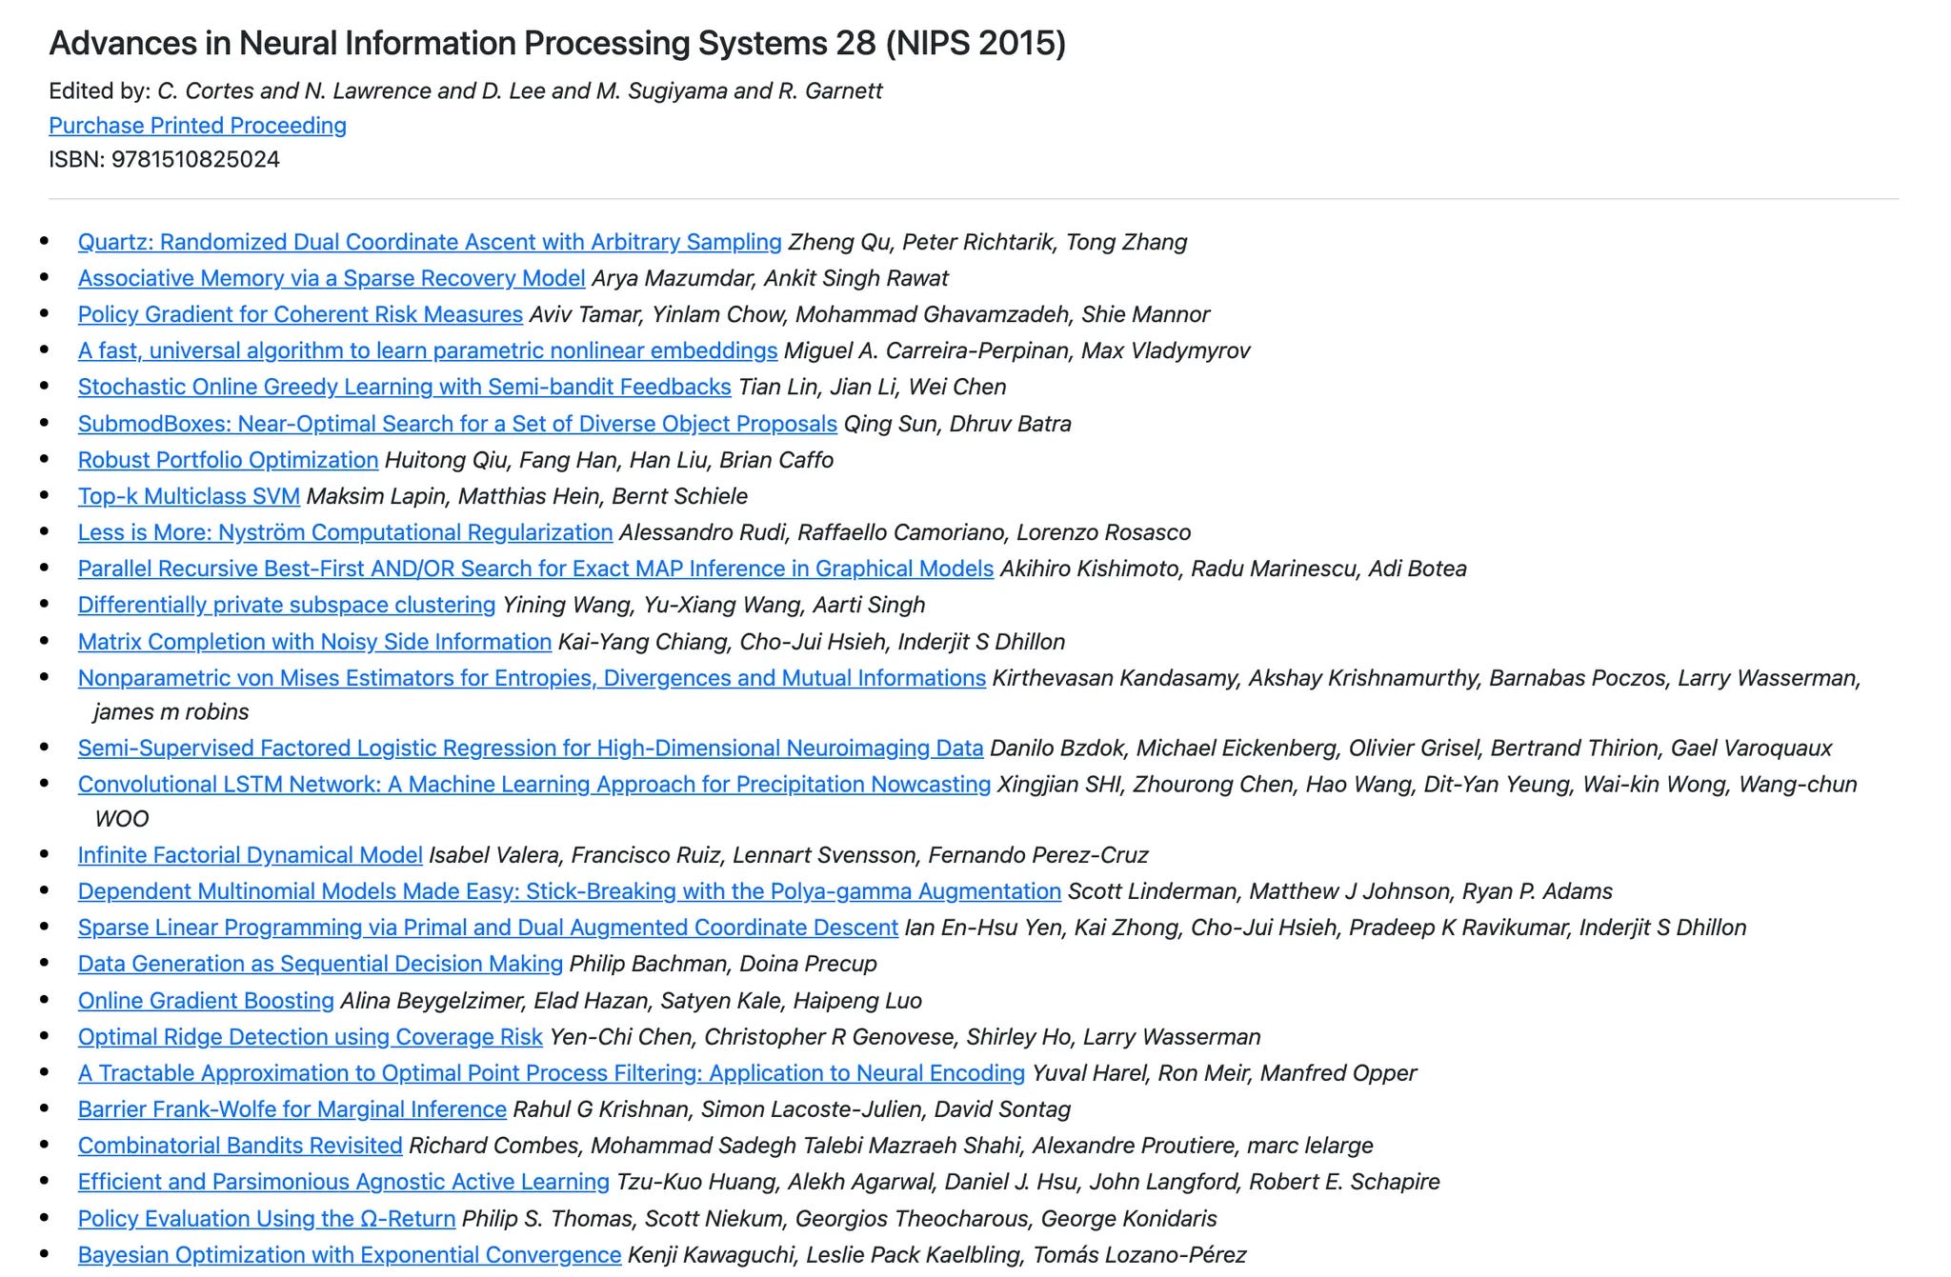Open Parallel Recursive Best-First AND/OR Search paper
This screenshot has width=1951, height=1277.
pyautogui.click(x=535, y=569)
